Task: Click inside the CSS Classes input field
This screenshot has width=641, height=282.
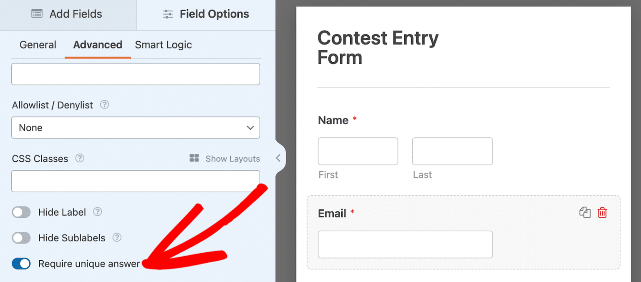Action: (x=136, y=181)
